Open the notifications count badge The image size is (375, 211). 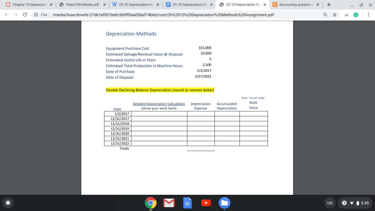344,203
